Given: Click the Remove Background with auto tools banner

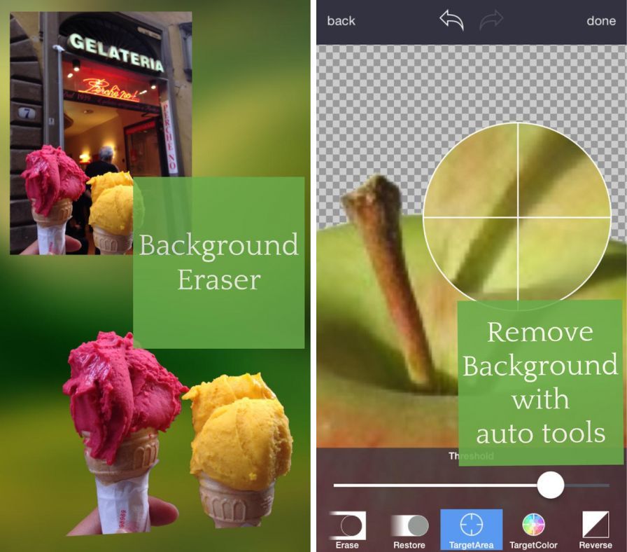Looking at the screenshot, I should (540, 382).
